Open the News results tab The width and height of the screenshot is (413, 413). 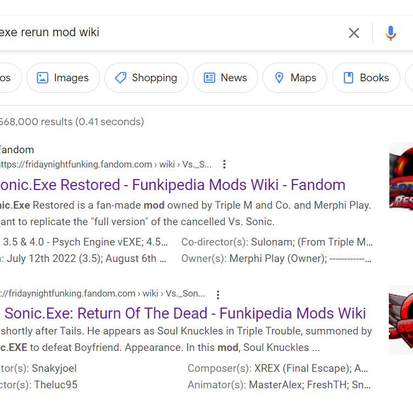pos(225,78)
